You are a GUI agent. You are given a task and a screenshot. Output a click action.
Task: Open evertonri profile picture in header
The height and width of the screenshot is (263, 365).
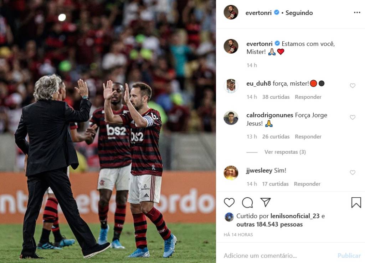(x=231, y=12)
